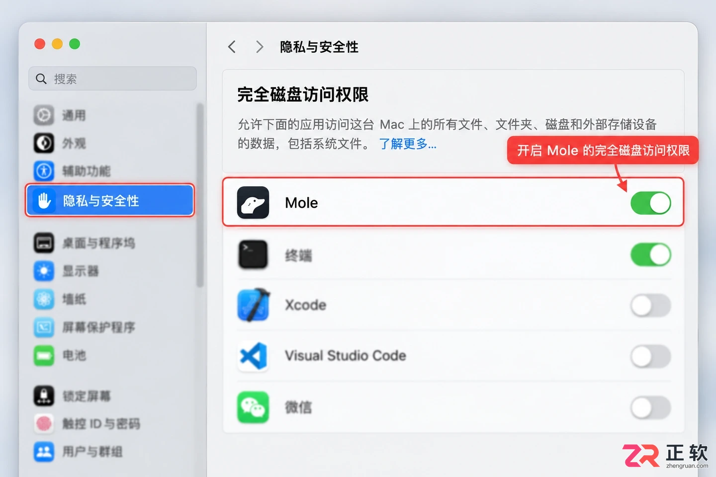The height and width of the screenshot is (477, 716).
Task: Click the Xcode name text
Action: [306, 305]
